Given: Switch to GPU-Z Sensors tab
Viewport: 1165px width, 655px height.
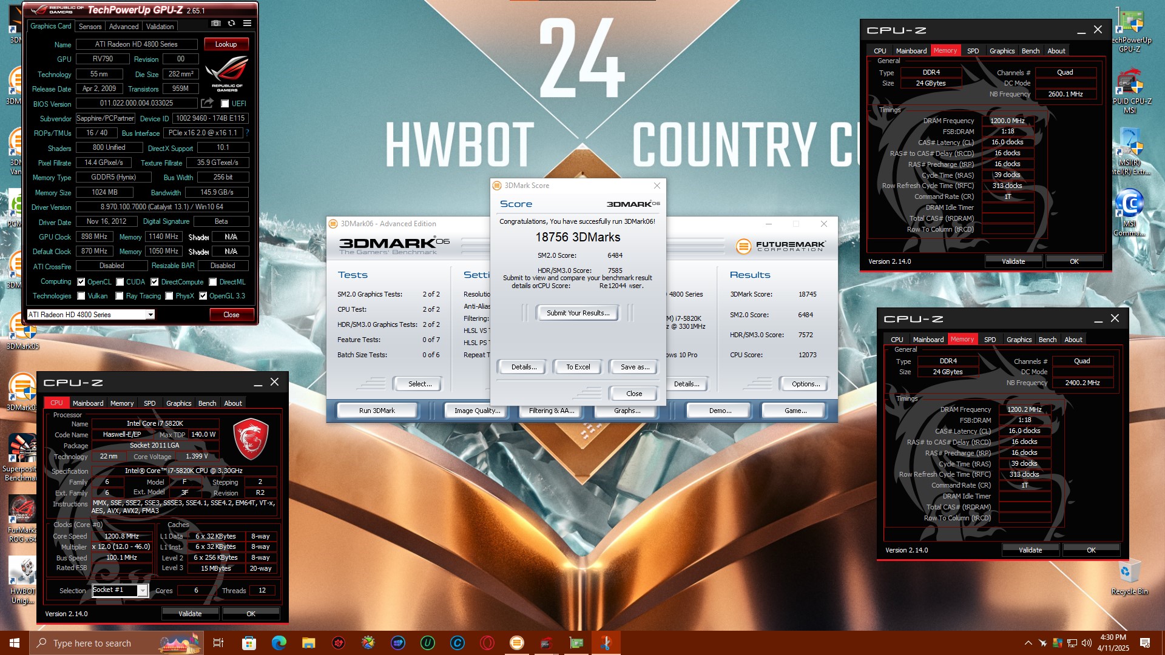Looking at the screenshot, I should click(x=90, y=27).
